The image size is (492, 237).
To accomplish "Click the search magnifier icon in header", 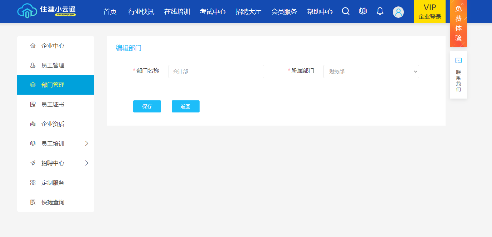I will (345, 11).
